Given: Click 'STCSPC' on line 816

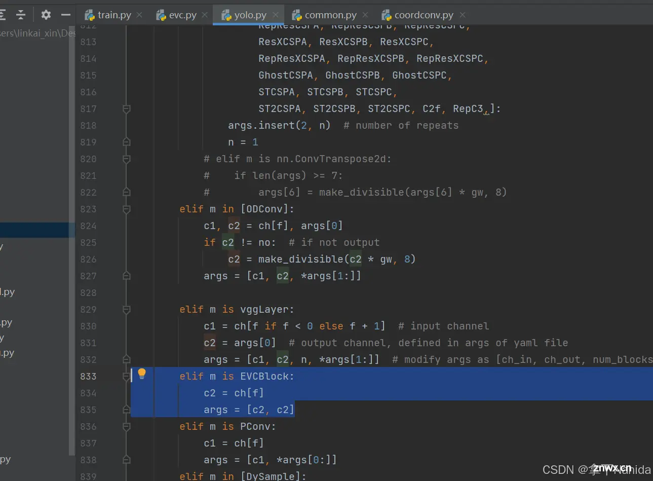Looking at the screenshot, I should (x=374, y=92).
